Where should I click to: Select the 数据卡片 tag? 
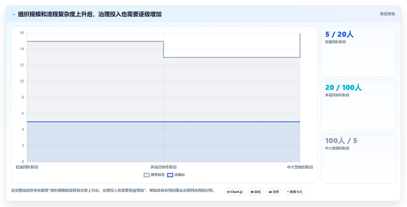pyautogui.click(x=294, y=192)
